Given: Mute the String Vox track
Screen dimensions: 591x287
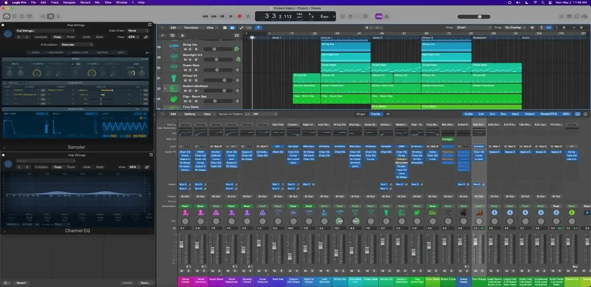Looking at the screenshot, I should click(x=185, y=49).
